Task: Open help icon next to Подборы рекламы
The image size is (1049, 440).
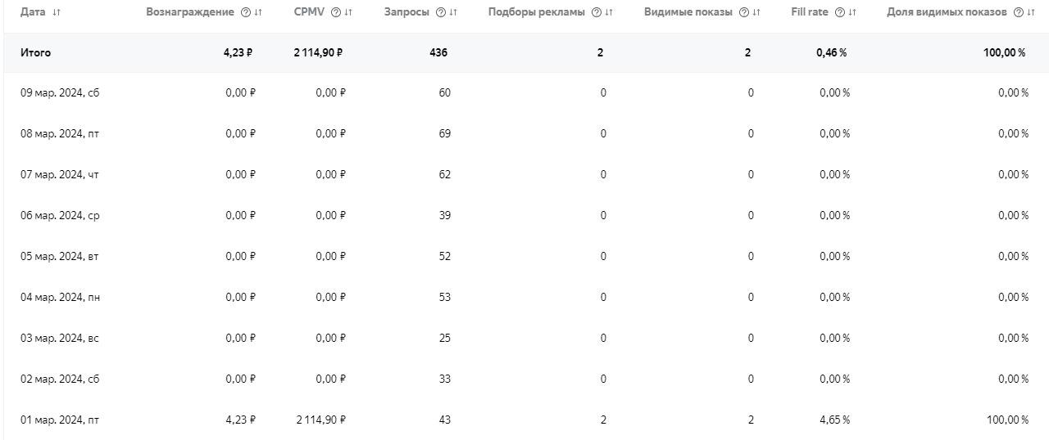Action: (596, 12)
